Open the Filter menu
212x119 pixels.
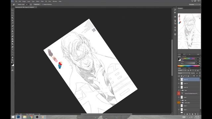[42, 1]
